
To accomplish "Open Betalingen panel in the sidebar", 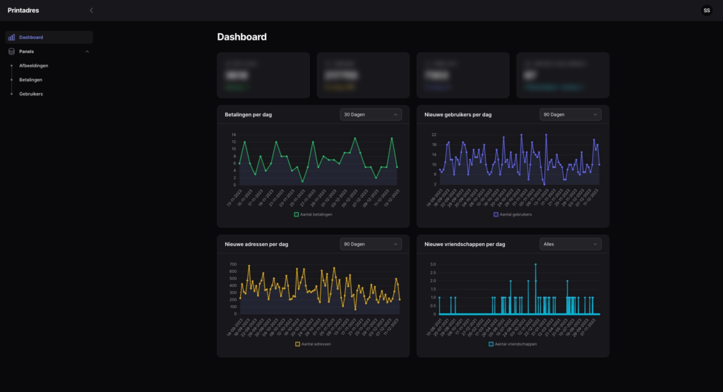I will 31,80.
